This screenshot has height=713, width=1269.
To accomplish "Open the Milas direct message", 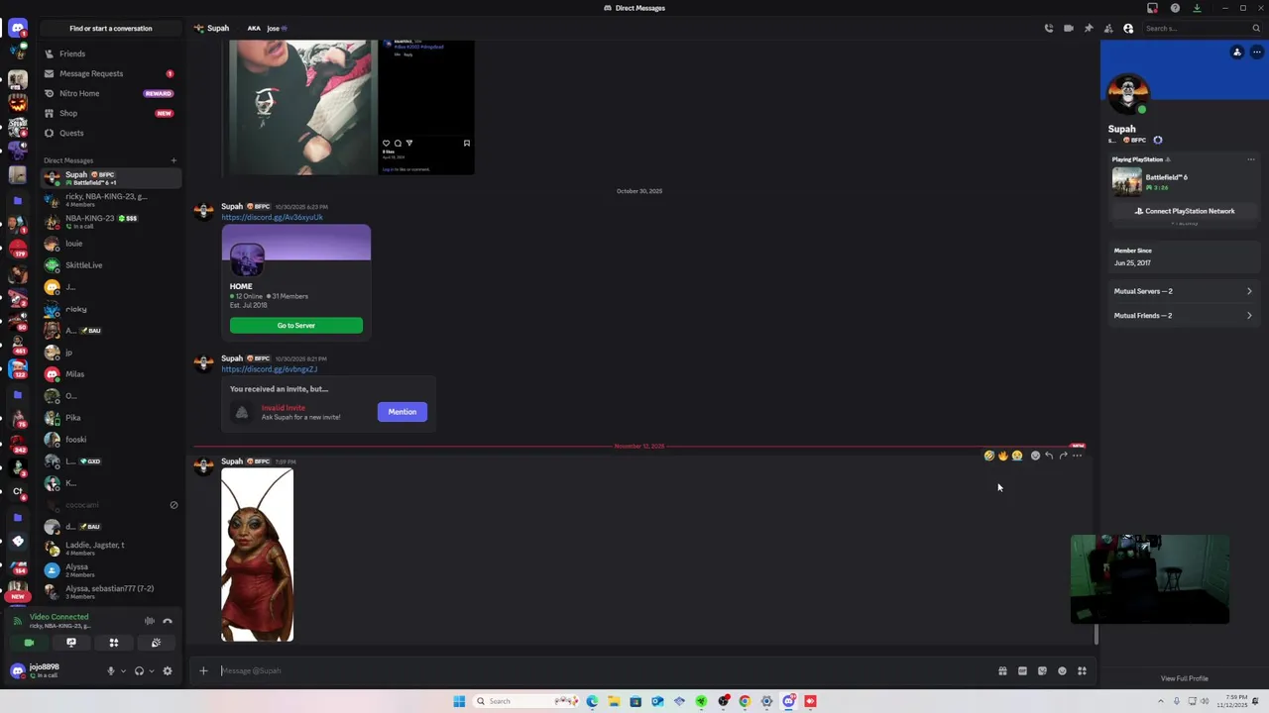I will click(x=111, y=374).
